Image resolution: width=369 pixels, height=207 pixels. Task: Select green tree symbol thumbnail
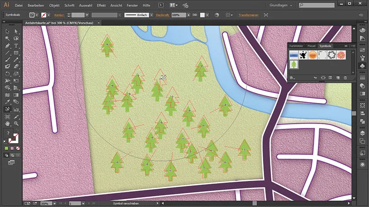pyautogui.click(x=294, y=64)
